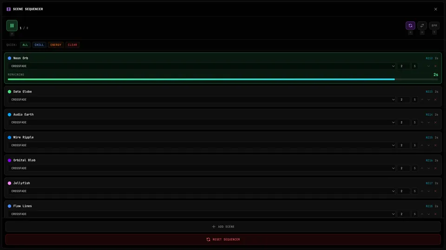
Task: Click Neon Orb remaining progress bar
Action: click(x=223, y=79)
